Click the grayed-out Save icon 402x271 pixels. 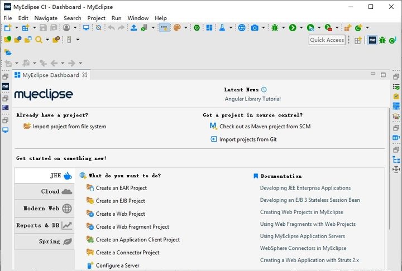point(43,28)
